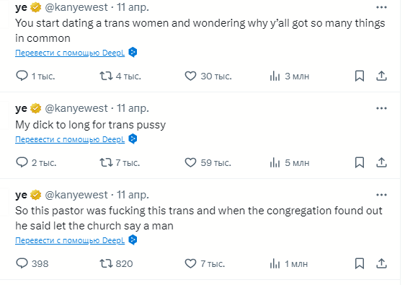
Task: Open three-dot menu on the pastor tweet
Action: pos(381,195)
